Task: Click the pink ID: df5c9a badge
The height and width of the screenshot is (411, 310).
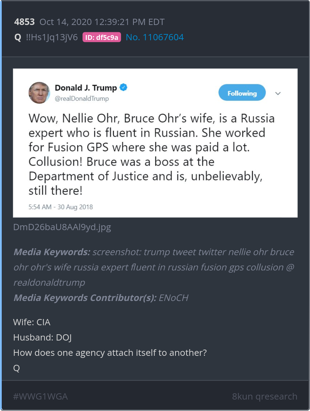Action: (102, 37)
